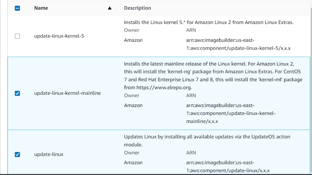Toggle the select-all checkbox in table header

[18, 8]
